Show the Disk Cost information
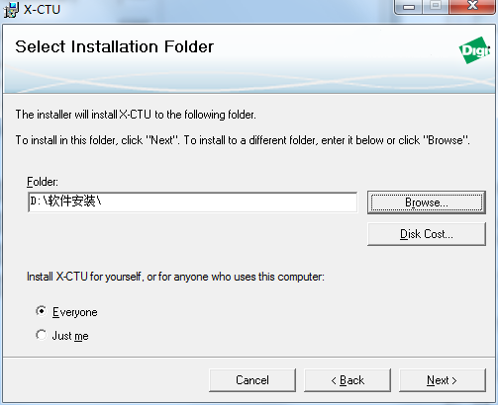The height and width of the screenshot is (405, 498). 427,234
